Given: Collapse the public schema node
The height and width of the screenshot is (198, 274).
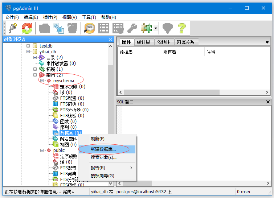Looking at the screenshot, I should (42, 150).
